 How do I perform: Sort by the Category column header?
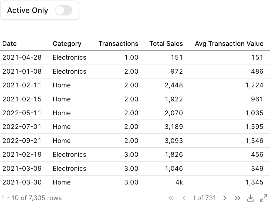click(x=67, y=44)
